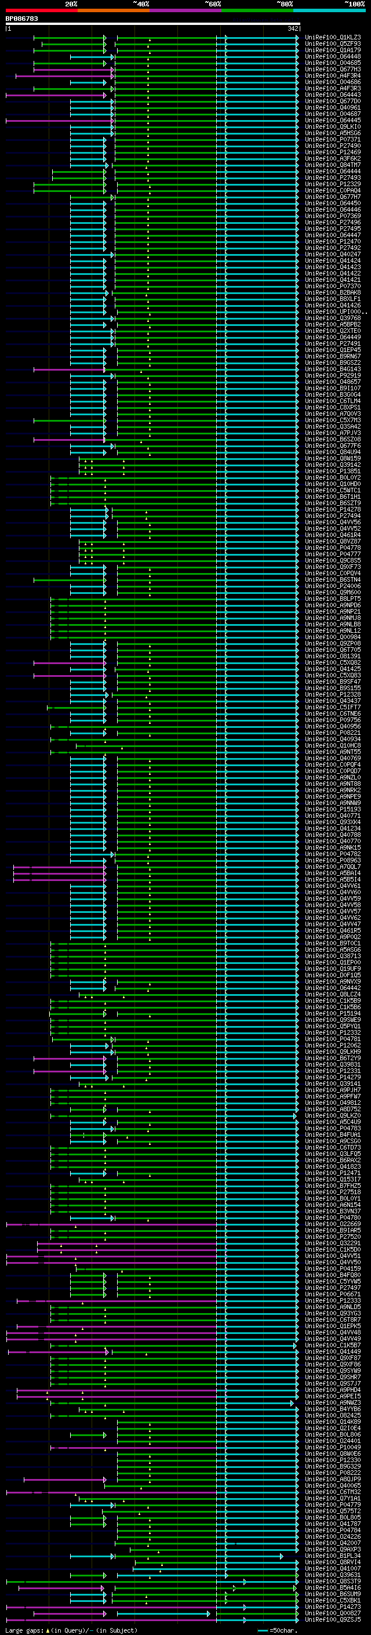371x1635 pixels.
Task: Select hit UniRef100_P27493
Action: click(x=333, y=179)
